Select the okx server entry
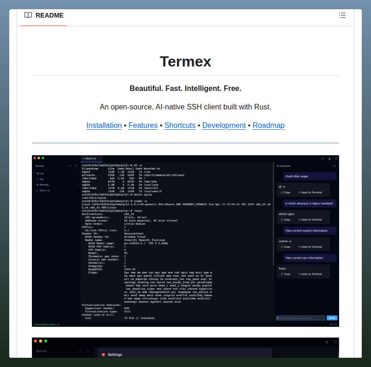Image resolution: width=371 pixels, height=367 pixels. (40, 179)
